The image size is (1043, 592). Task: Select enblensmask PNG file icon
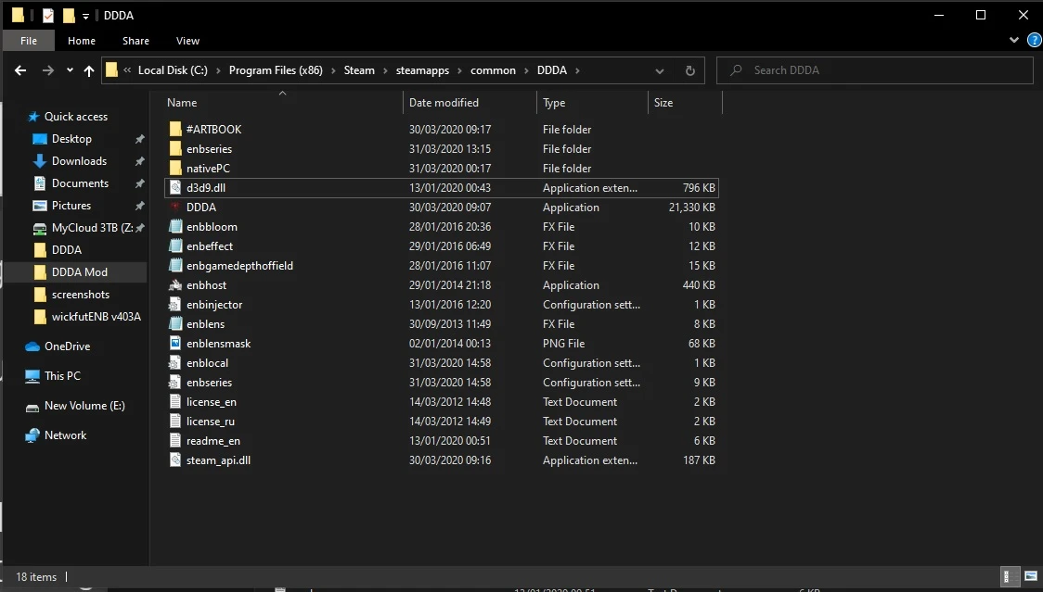tap(175, 344)
